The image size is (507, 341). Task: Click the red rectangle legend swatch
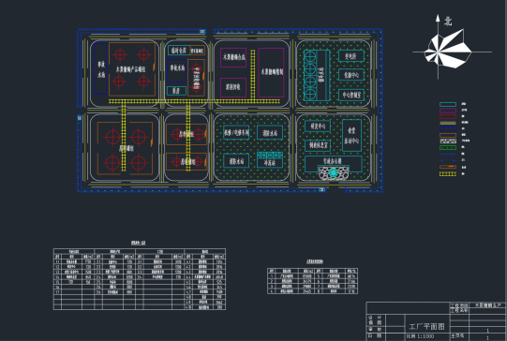(x=448, y=116)
